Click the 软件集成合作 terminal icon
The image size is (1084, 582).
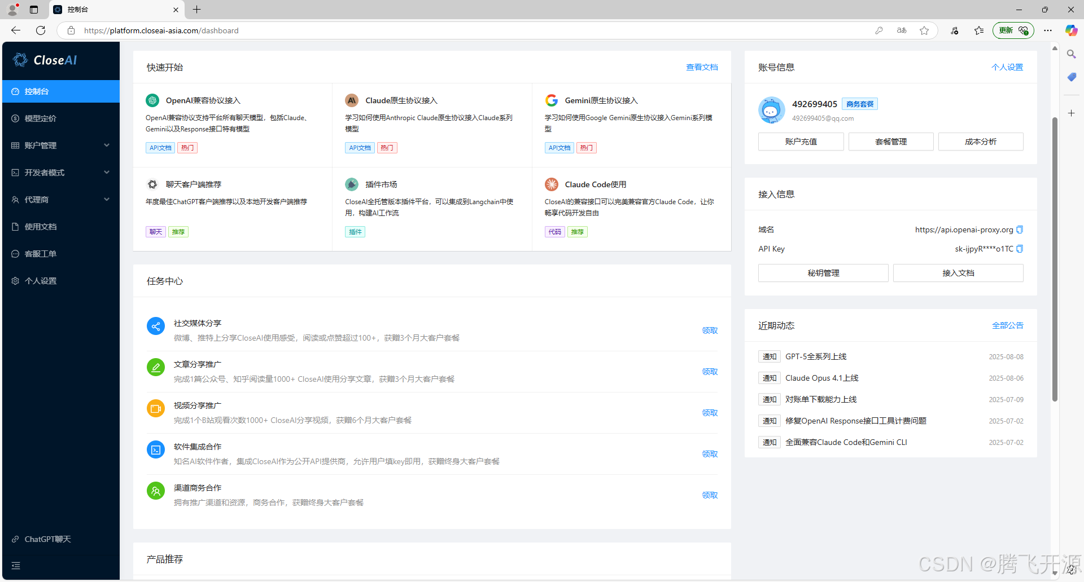pyautogui.click(x=156, y=449)
